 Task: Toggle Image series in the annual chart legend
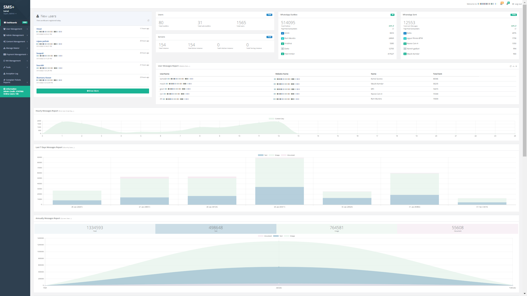290,236
